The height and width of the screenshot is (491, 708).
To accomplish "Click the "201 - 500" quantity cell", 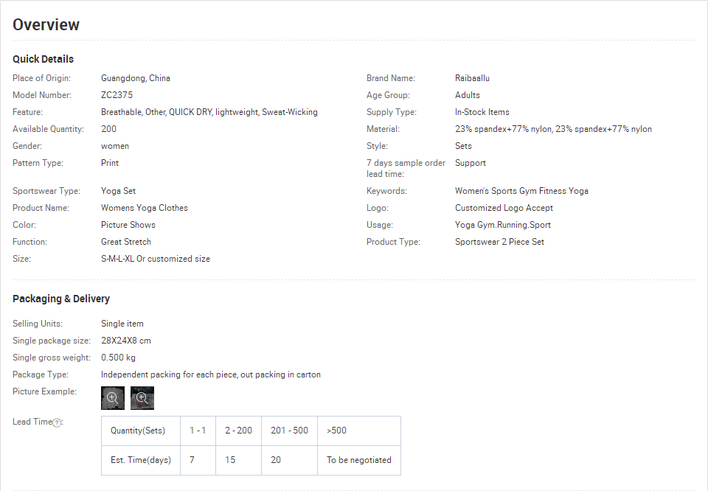I will tap(289, 431).
